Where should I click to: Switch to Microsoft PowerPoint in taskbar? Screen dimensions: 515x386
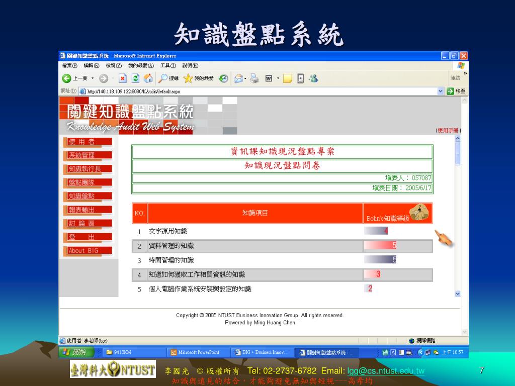[198, 352]
